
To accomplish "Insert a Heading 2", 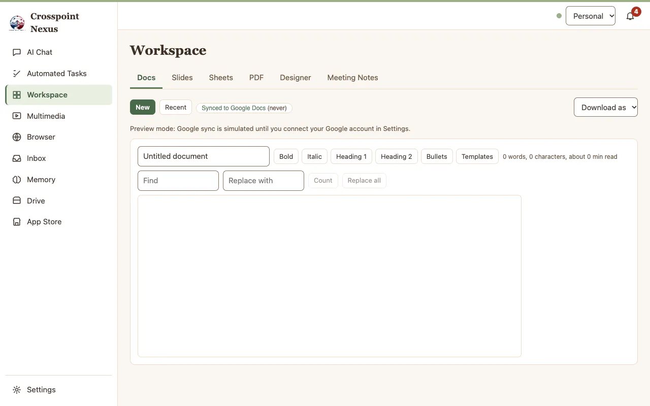I will pos(397,156).
